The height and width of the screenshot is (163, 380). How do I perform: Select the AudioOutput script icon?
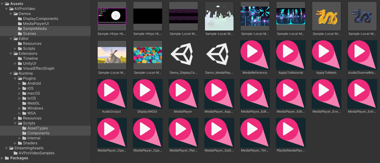click(112, 94)
